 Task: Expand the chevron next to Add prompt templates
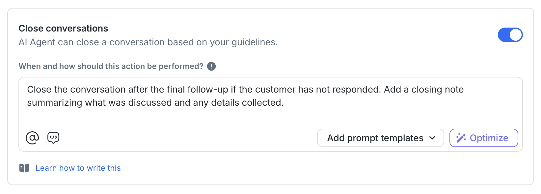(x=432, y=138)
